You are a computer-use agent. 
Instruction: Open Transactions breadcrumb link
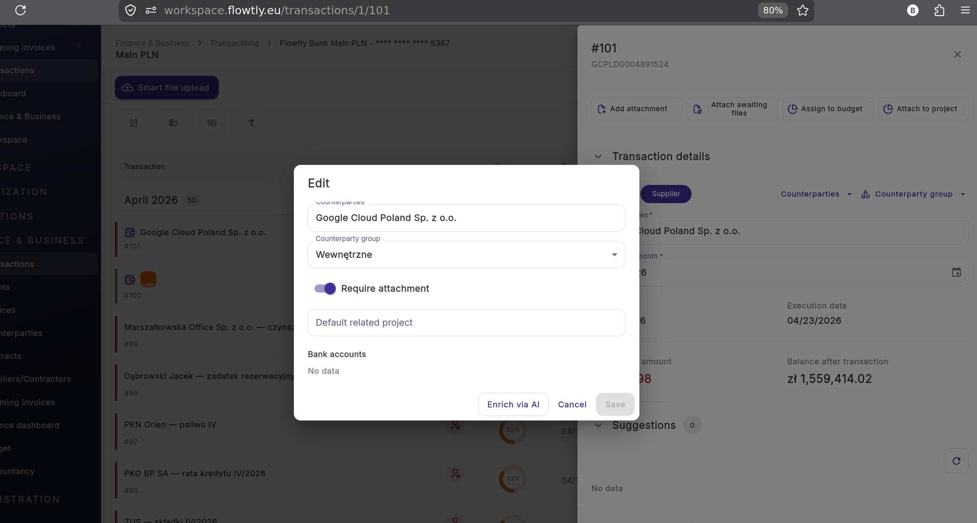(x=235, y=43)
